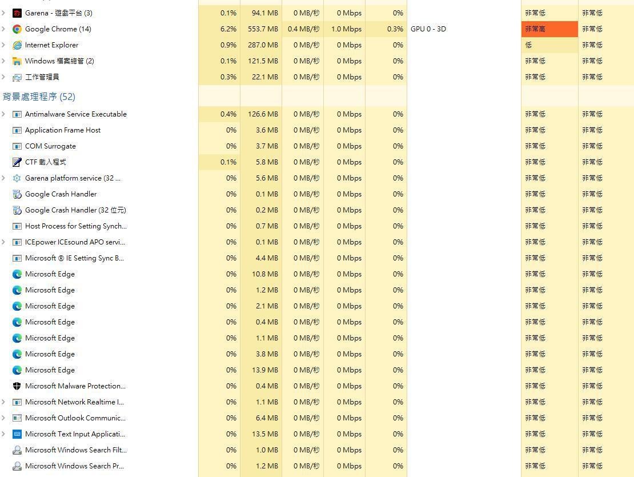The image size is (634, 477).
Task: Click the CTF 載入程式 pen icon
Action: (x=17, y=162)
